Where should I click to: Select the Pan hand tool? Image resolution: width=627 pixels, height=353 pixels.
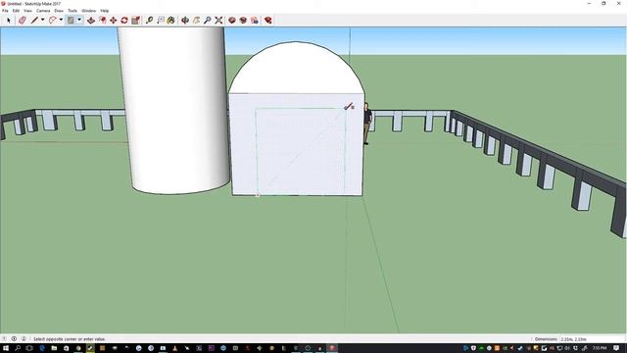(196, 20)
